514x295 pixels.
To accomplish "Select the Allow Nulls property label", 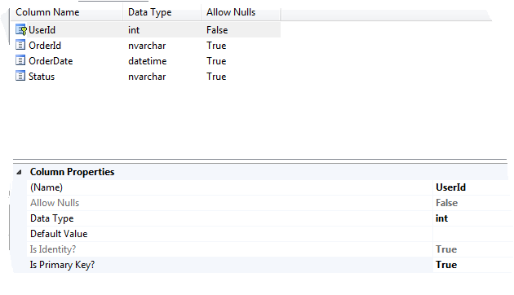I will [55, 203].
